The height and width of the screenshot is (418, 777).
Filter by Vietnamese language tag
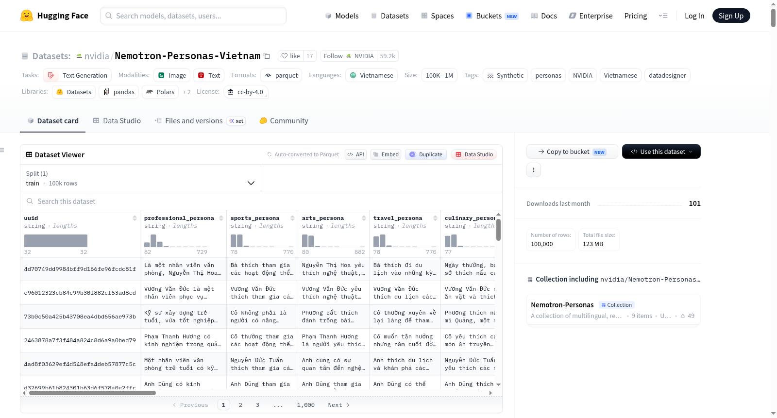(372, 75)
